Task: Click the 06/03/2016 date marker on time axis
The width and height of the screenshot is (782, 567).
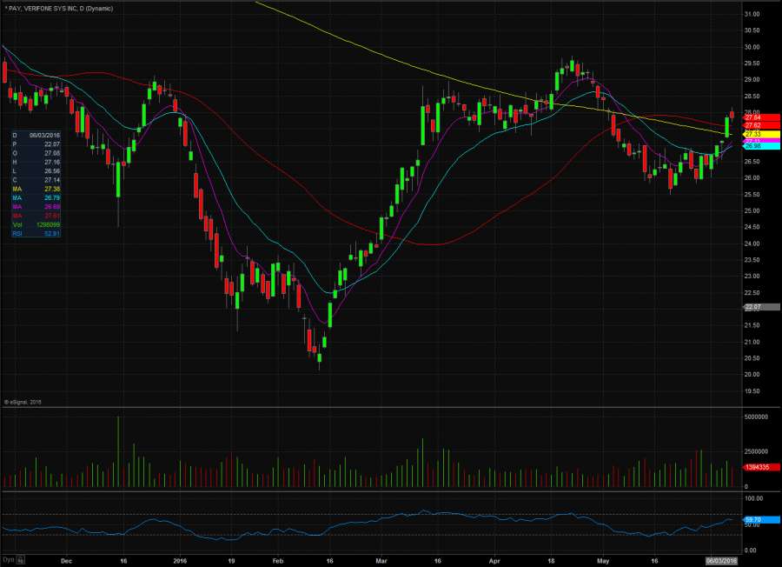Action: (721, 562)
